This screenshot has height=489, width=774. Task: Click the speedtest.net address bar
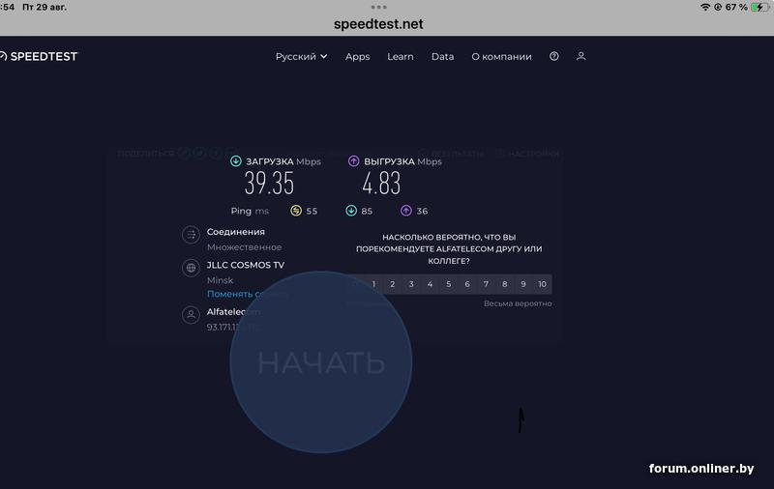click(x=378, y=24)
